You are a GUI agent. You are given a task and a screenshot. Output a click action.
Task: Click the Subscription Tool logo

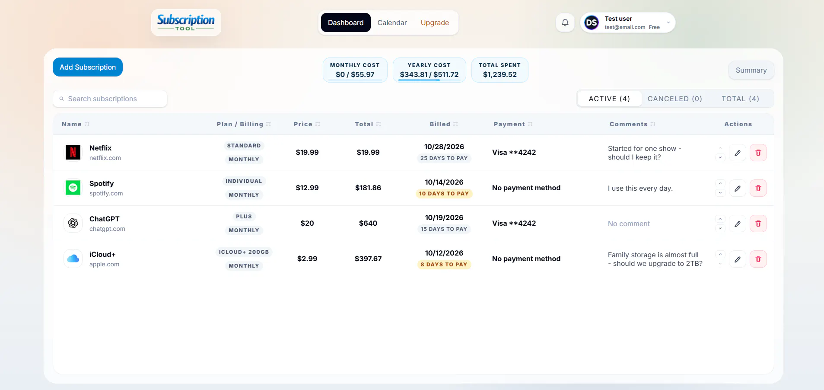186,22
